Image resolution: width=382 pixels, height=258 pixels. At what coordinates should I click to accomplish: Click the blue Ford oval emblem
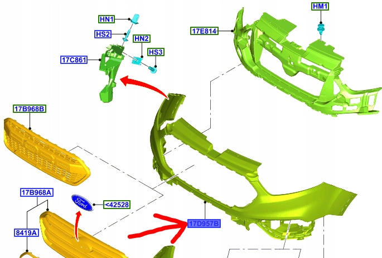click(81, 204)
